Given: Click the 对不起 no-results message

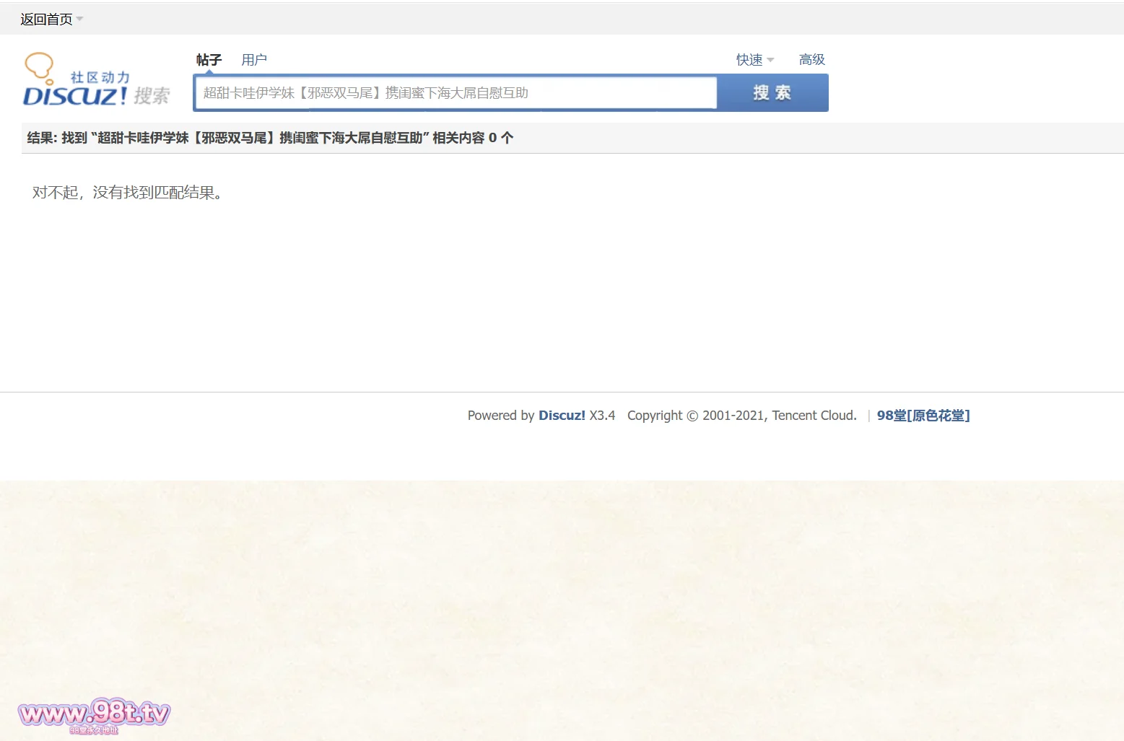Looking at the screenshot, I should coord(127,193).
